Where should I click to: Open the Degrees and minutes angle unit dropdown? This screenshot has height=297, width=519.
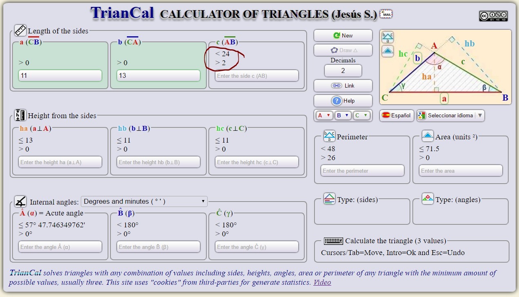pos(144,201)
